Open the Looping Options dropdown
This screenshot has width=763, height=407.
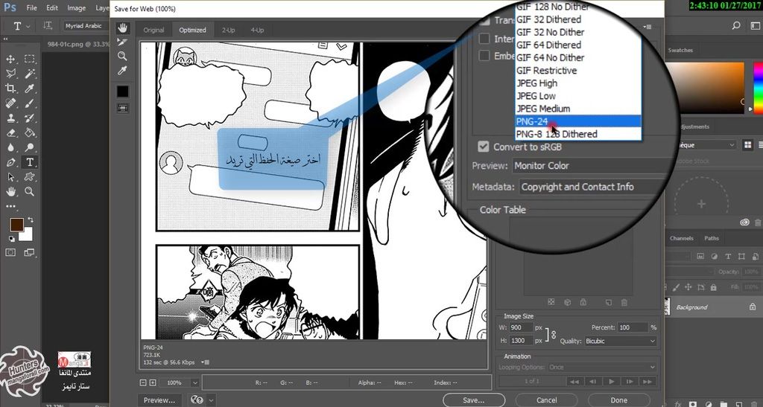pyautogui.click(x=602, y=367)
